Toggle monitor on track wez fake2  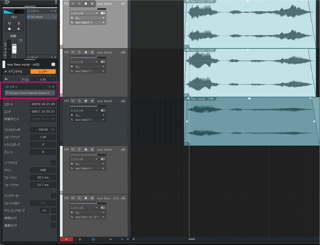pyautogui.click(x=92, y=52)
